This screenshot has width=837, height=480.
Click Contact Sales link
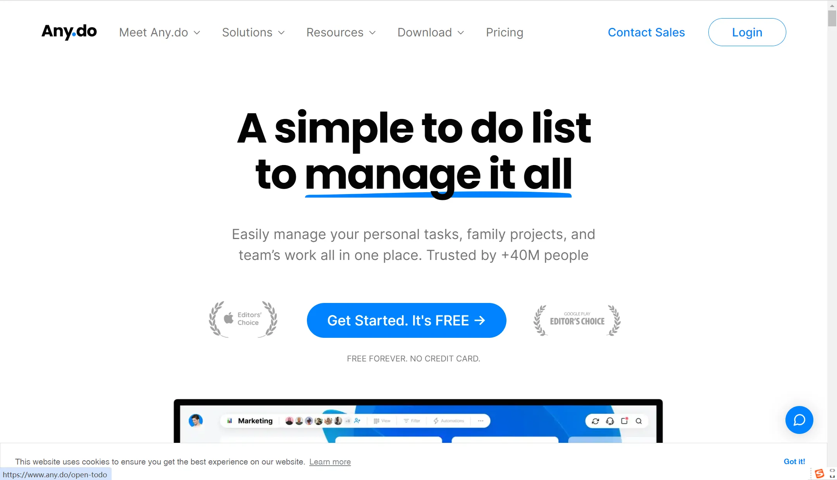[646, 32]
